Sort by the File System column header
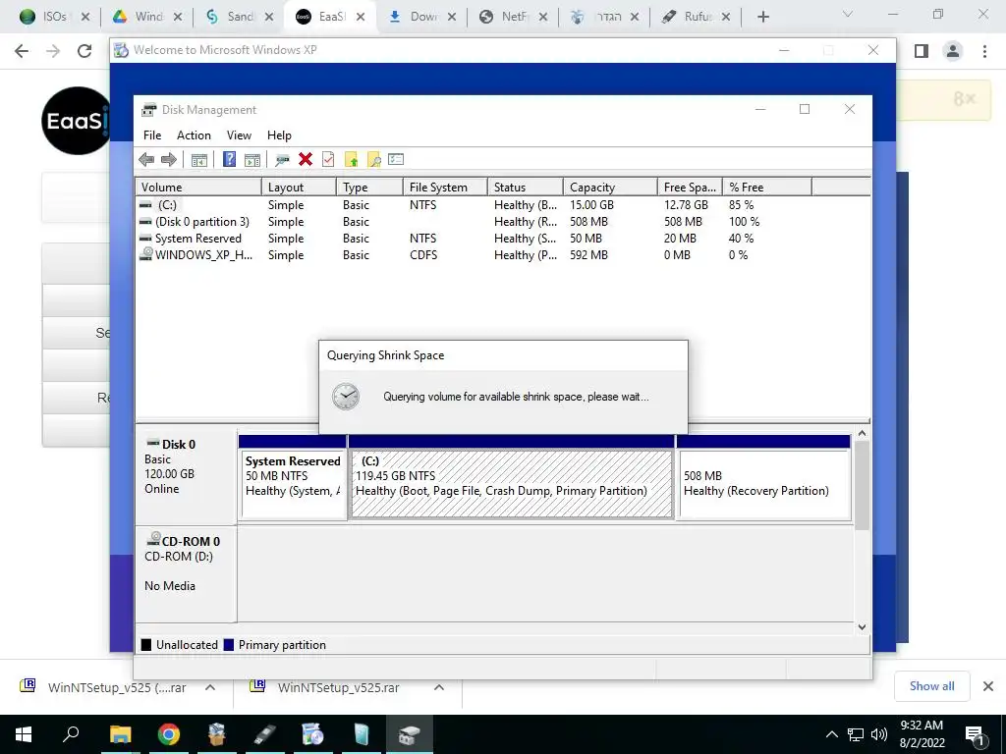The image size is (1006, 754). click(x=445, y=188)
